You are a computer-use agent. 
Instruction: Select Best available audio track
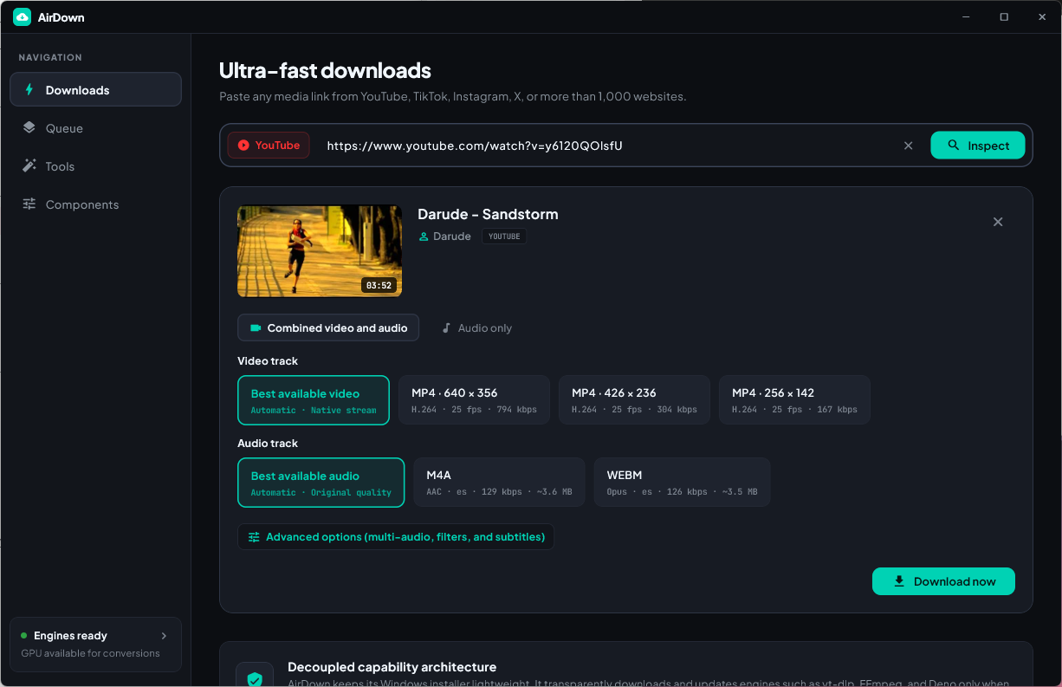coord(321,483)
